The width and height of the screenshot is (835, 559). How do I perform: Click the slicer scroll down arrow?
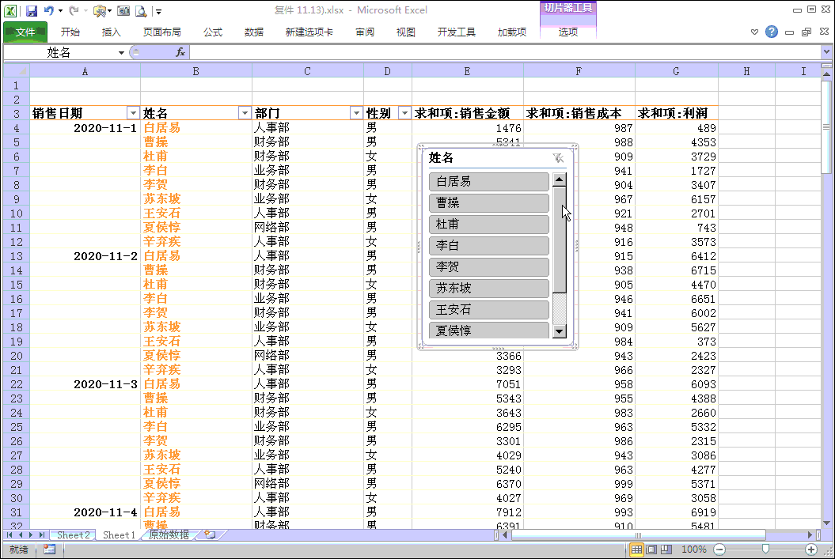click(559, 330)
